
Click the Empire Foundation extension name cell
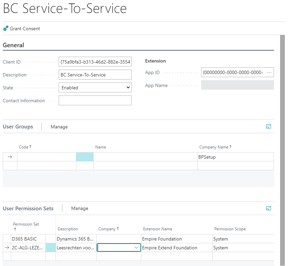pos(177,239)
